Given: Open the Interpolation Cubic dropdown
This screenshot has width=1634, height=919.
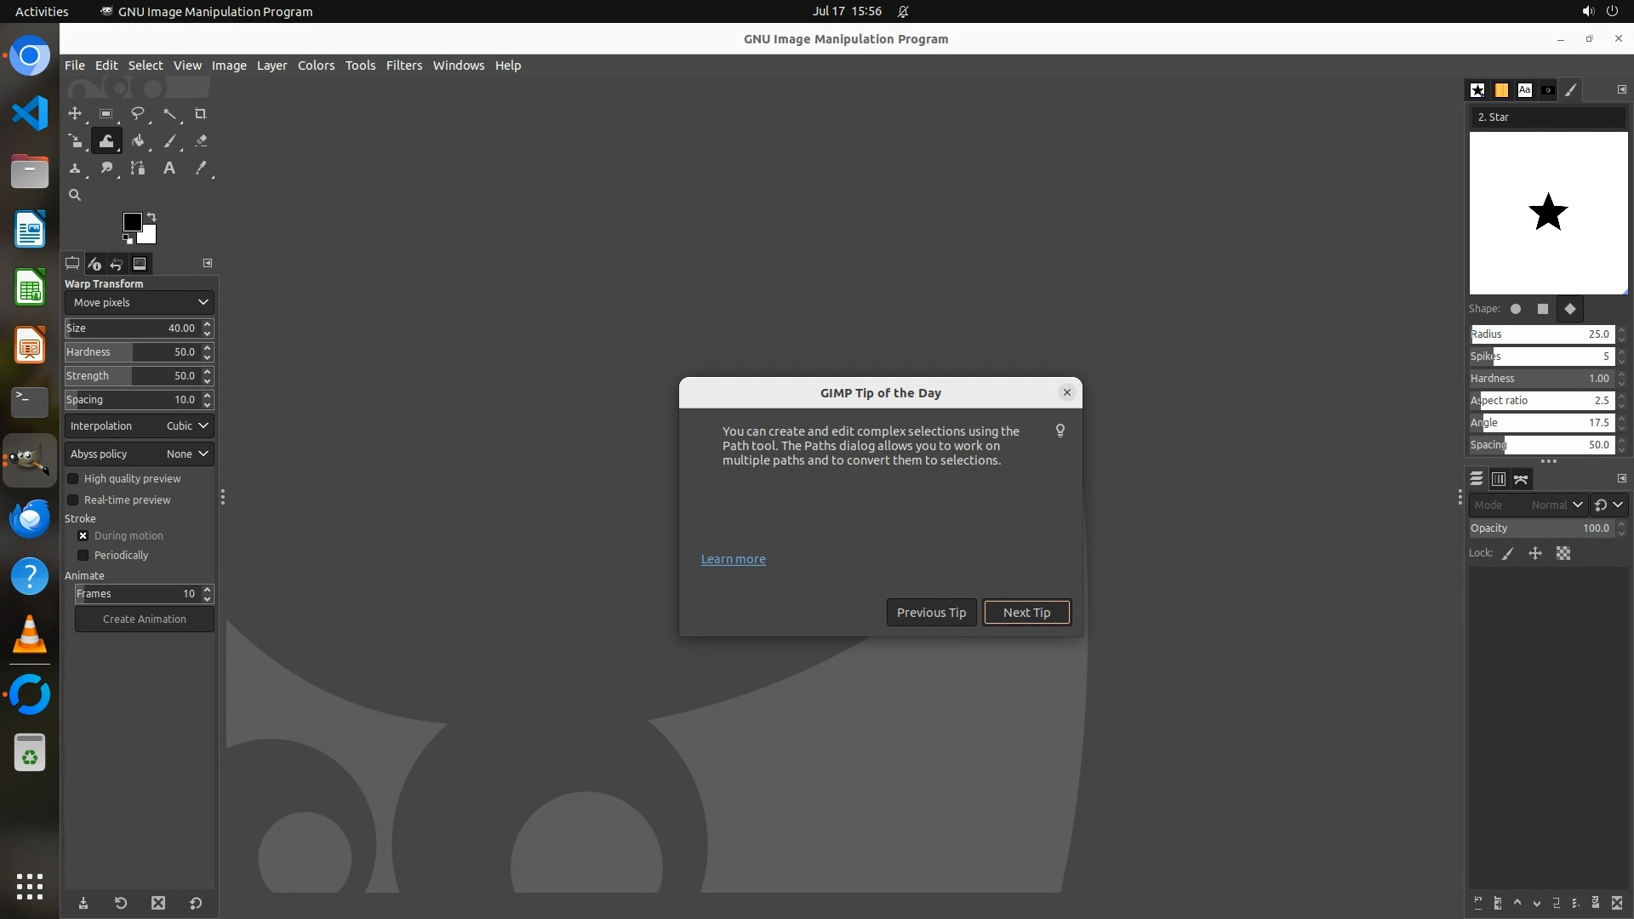Looking at the screenshot, I should tap(139, 425).
